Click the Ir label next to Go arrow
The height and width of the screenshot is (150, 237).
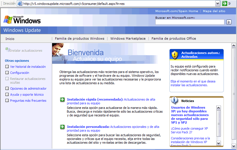point(230,3)
